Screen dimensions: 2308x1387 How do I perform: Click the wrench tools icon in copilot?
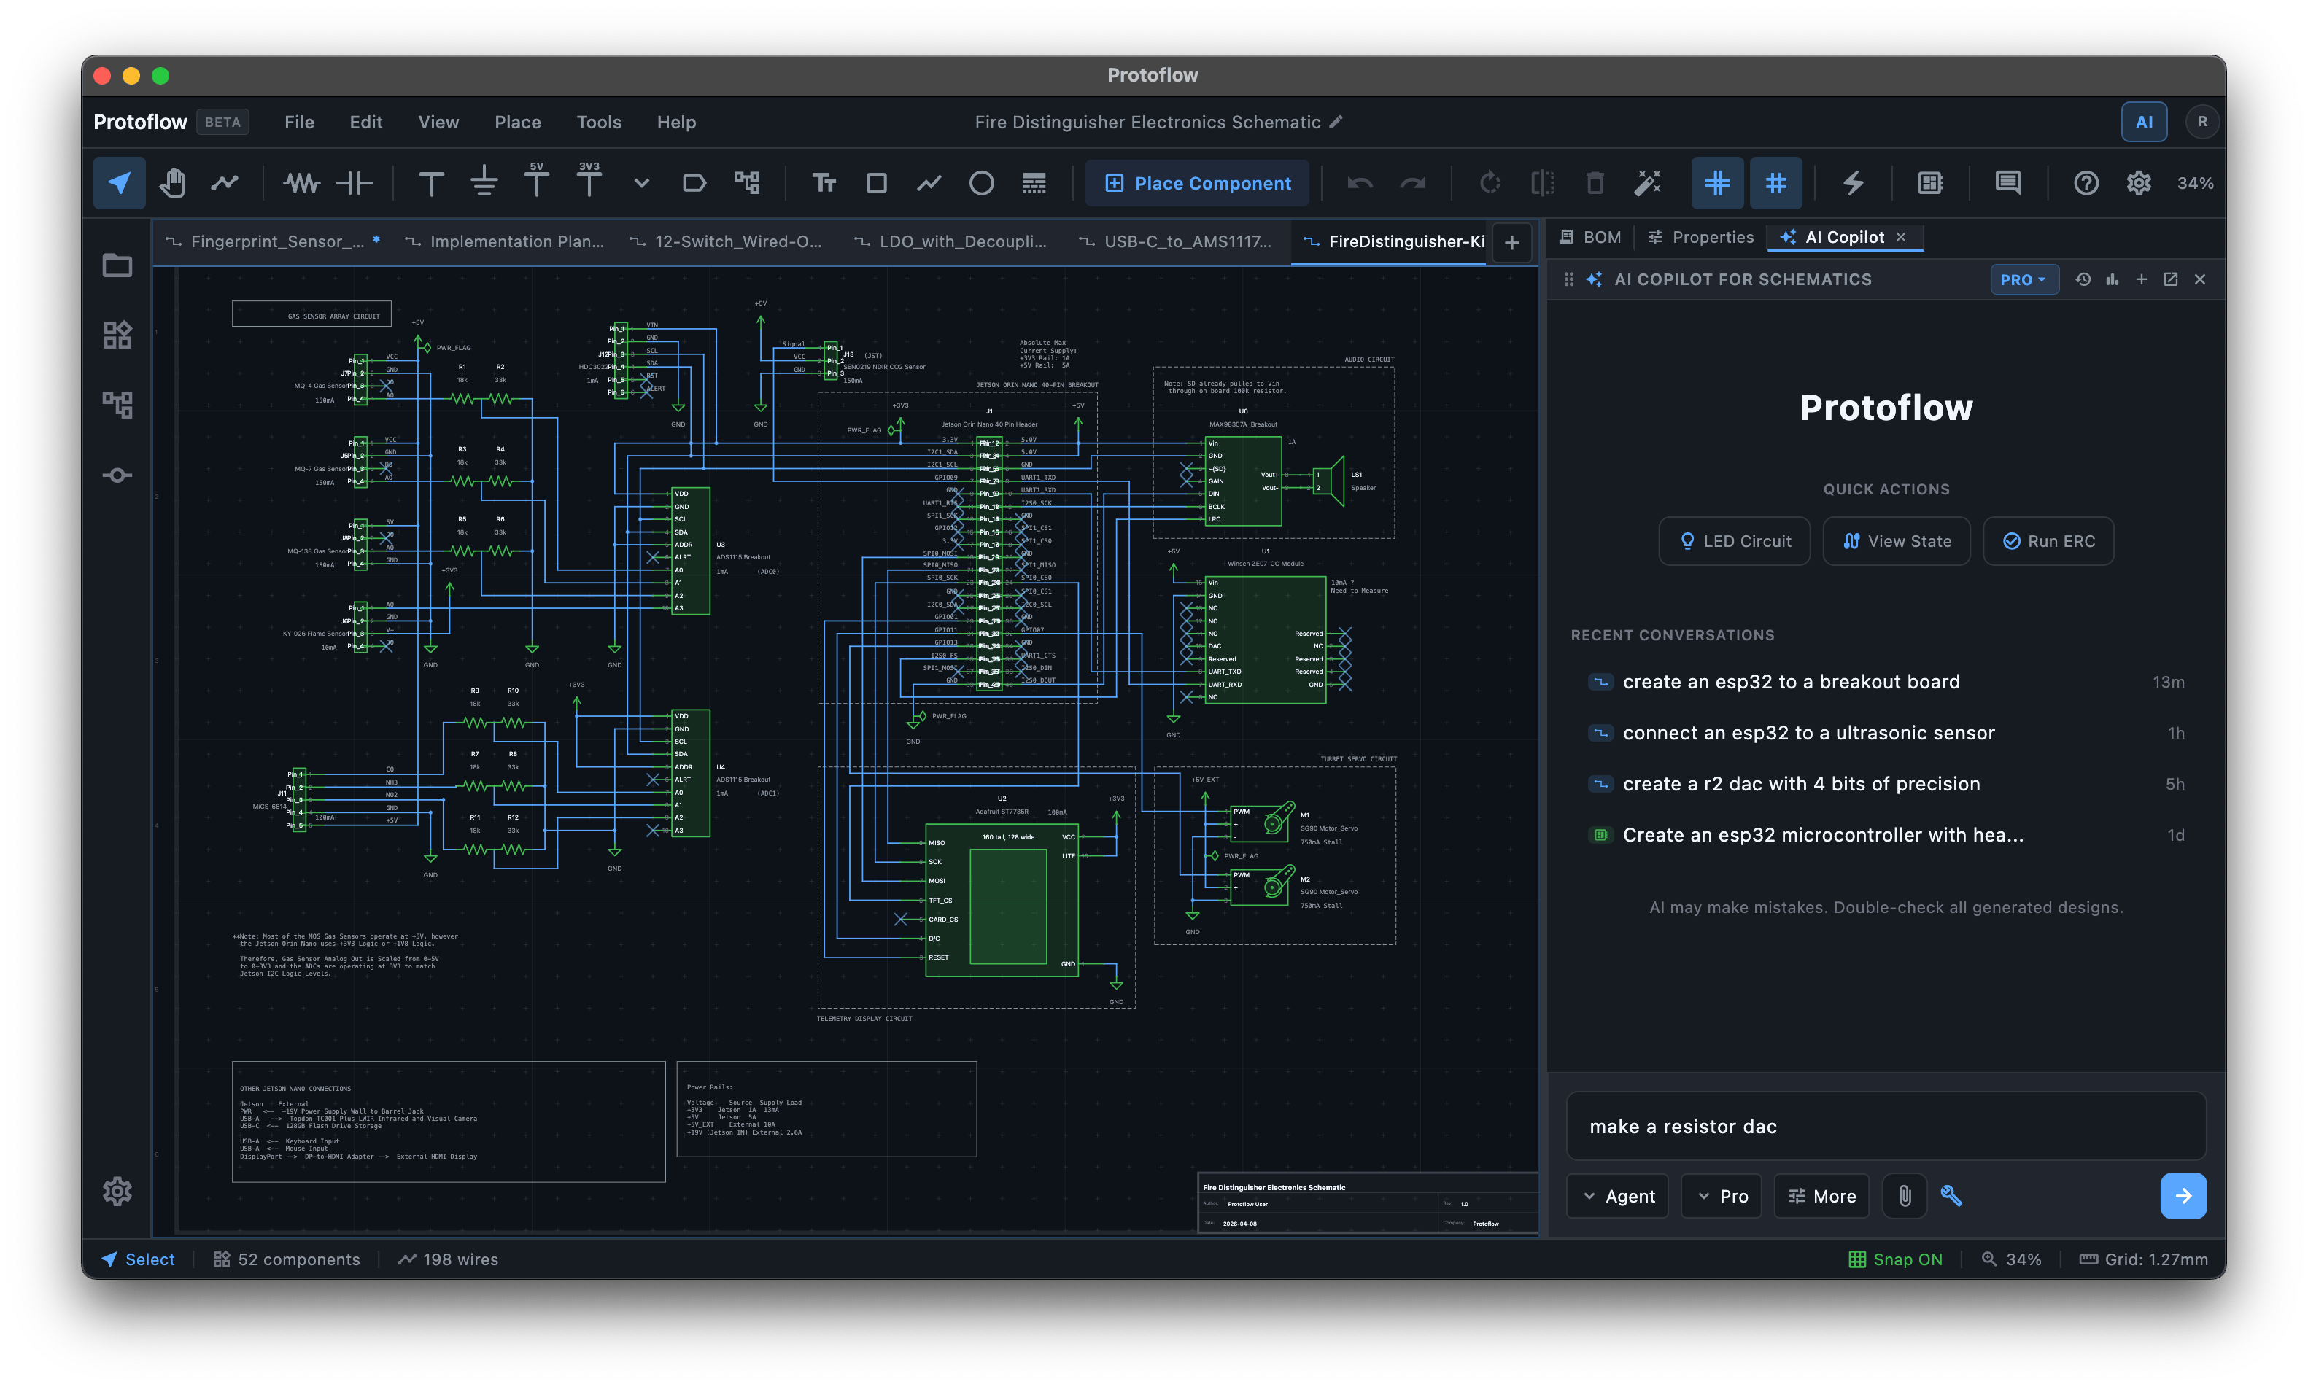point(1951,1197)
